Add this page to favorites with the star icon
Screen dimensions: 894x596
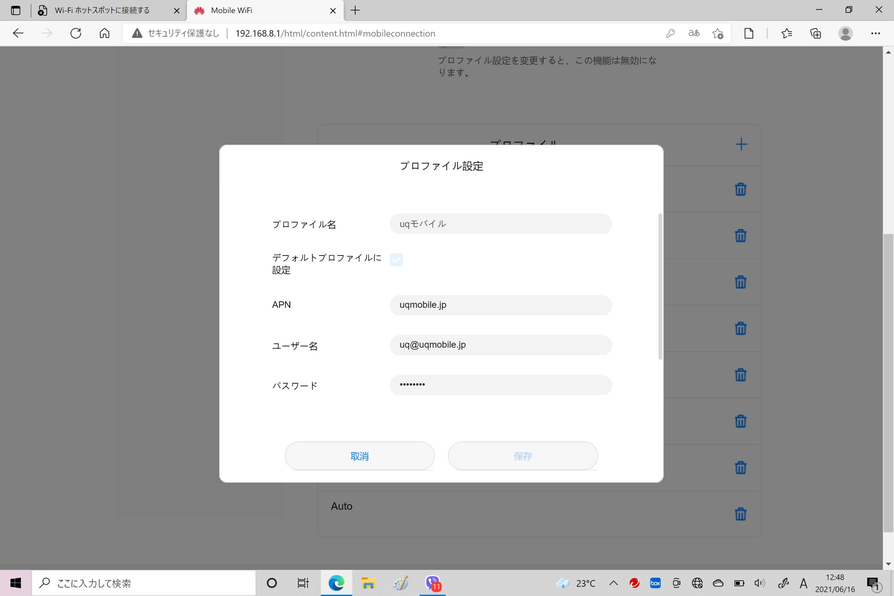717,34
